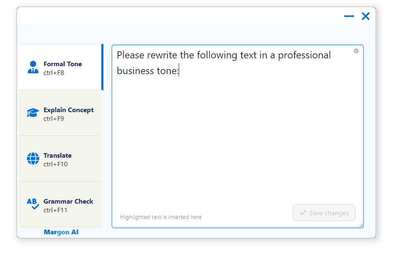Viewport: 393px width, 269px height.
Task: Click the Translate globe icon
Action: (33, 159)
